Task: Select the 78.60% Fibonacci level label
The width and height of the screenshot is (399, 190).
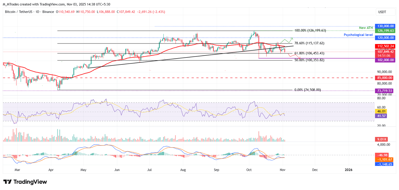Action: 309,43
